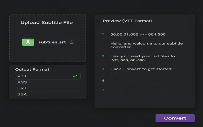Click the 'Hello, and welcome' subtitle text
The height and width of the screenshot is (127, 203).
coord(146,45)
